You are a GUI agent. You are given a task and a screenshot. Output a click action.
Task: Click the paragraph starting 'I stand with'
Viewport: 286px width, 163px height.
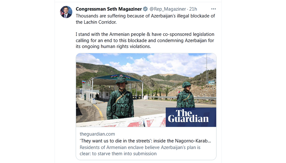click(x=145, y=40)
